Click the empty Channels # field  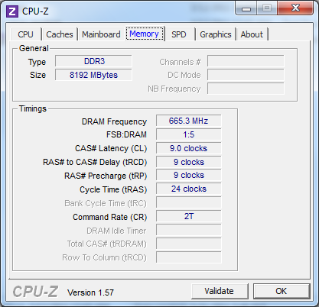[246, 61]
